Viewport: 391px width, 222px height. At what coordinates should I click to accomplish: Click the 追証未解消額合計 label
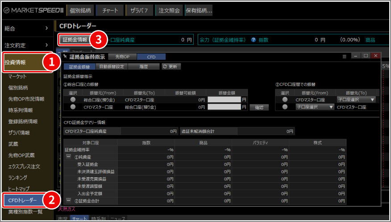(x=198, y=131)
